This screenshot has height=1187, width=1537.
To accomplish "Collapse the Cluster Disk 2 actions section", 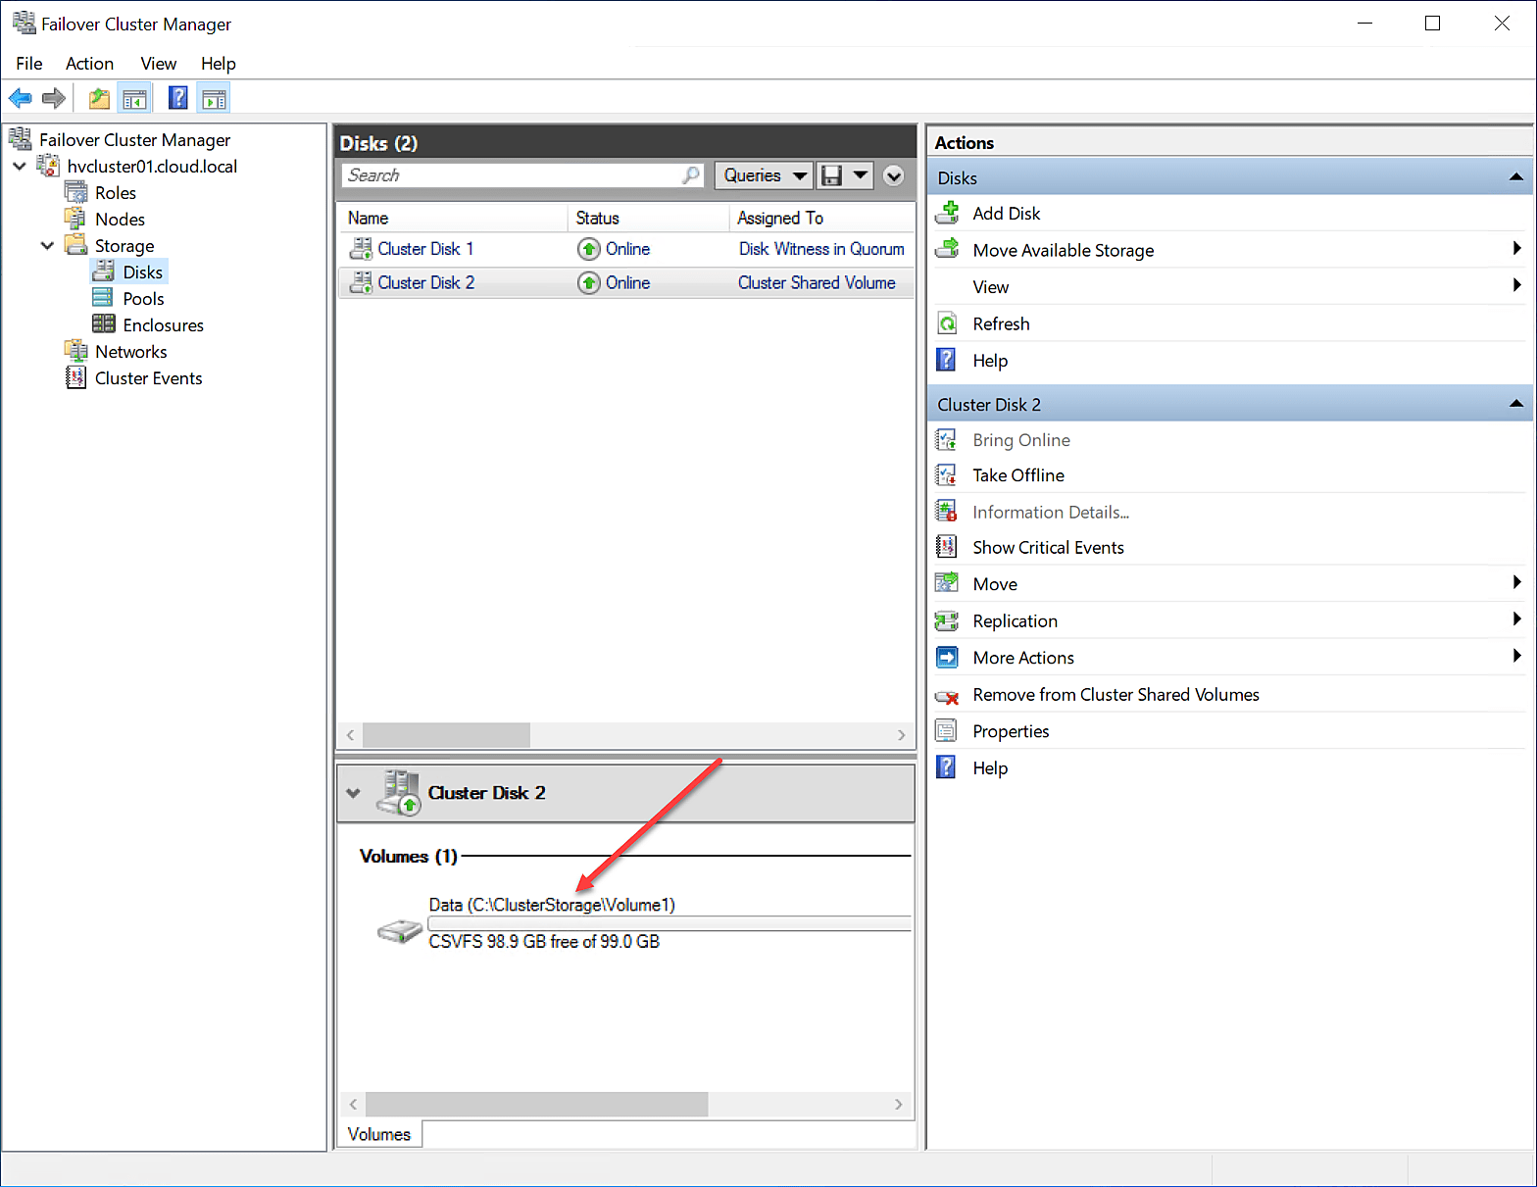I will click(x=1515, y=404).
